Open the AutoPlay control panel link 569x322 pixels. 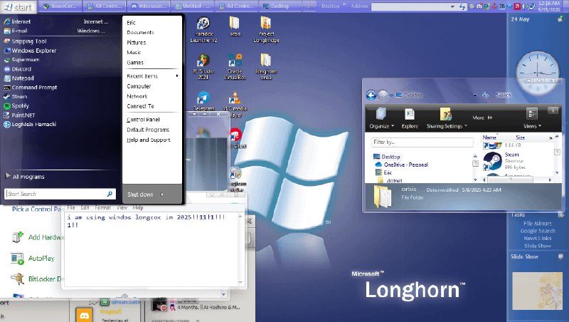coord(33,259)
